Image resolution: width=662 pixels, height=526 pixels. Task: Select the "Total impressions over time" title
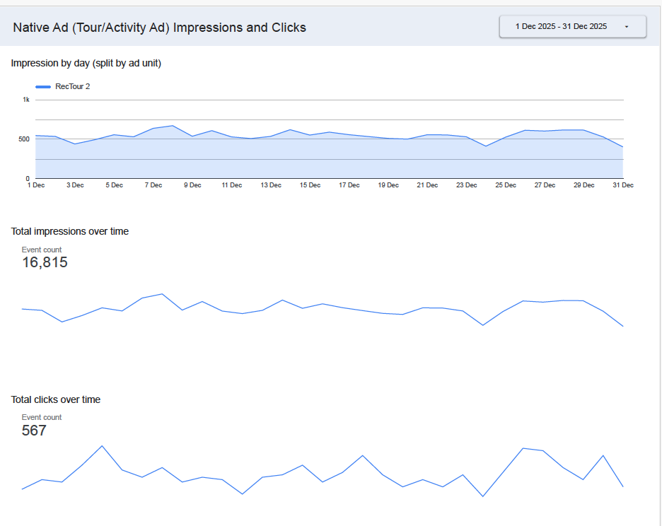tap(70, 231)
